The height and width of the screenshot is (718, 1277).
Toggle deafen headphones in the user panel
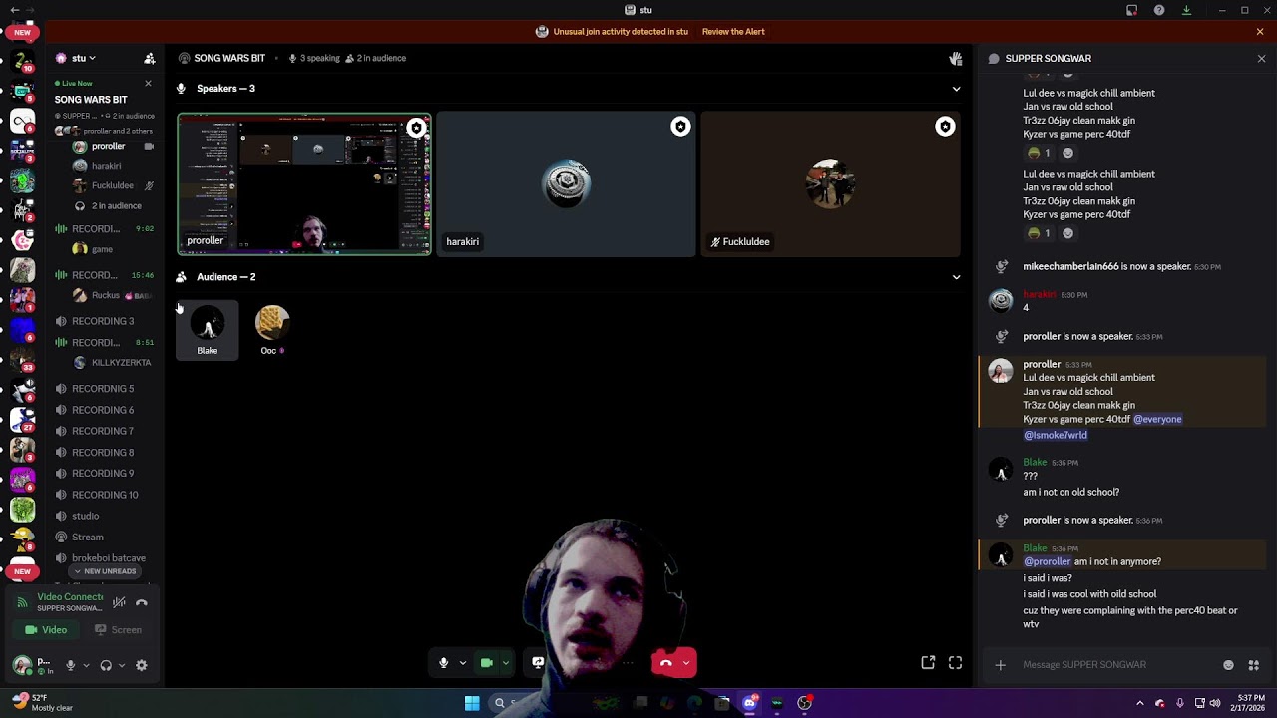point(106,665)
